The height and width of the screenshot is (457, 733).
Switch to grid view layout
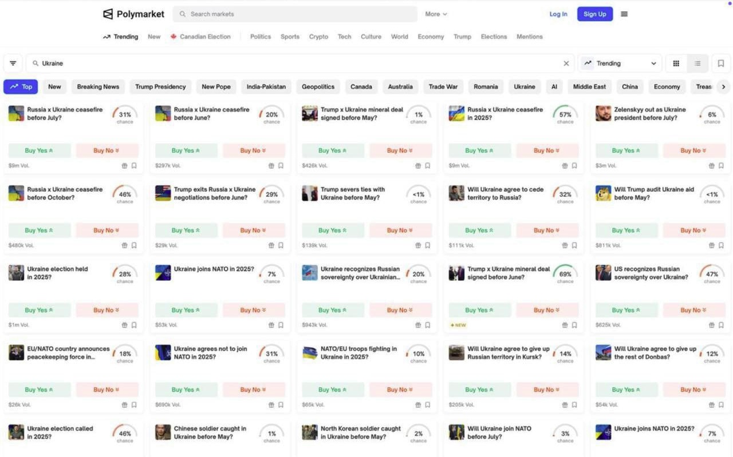tap(676, 63)
